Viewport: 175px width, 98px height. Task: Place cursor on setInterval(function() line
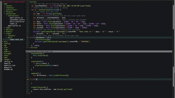pos(46,10)
